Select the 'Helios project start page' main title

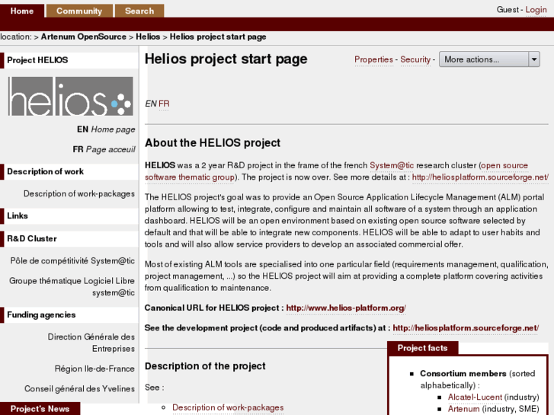[226, 59]
